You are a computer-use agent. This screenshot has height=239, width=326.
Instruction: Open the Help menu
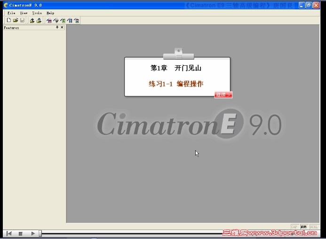click(50, 13)
